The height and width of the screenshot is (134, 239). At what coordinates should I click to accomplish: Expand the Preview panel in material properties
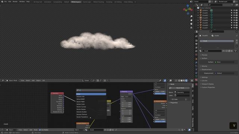204,55
